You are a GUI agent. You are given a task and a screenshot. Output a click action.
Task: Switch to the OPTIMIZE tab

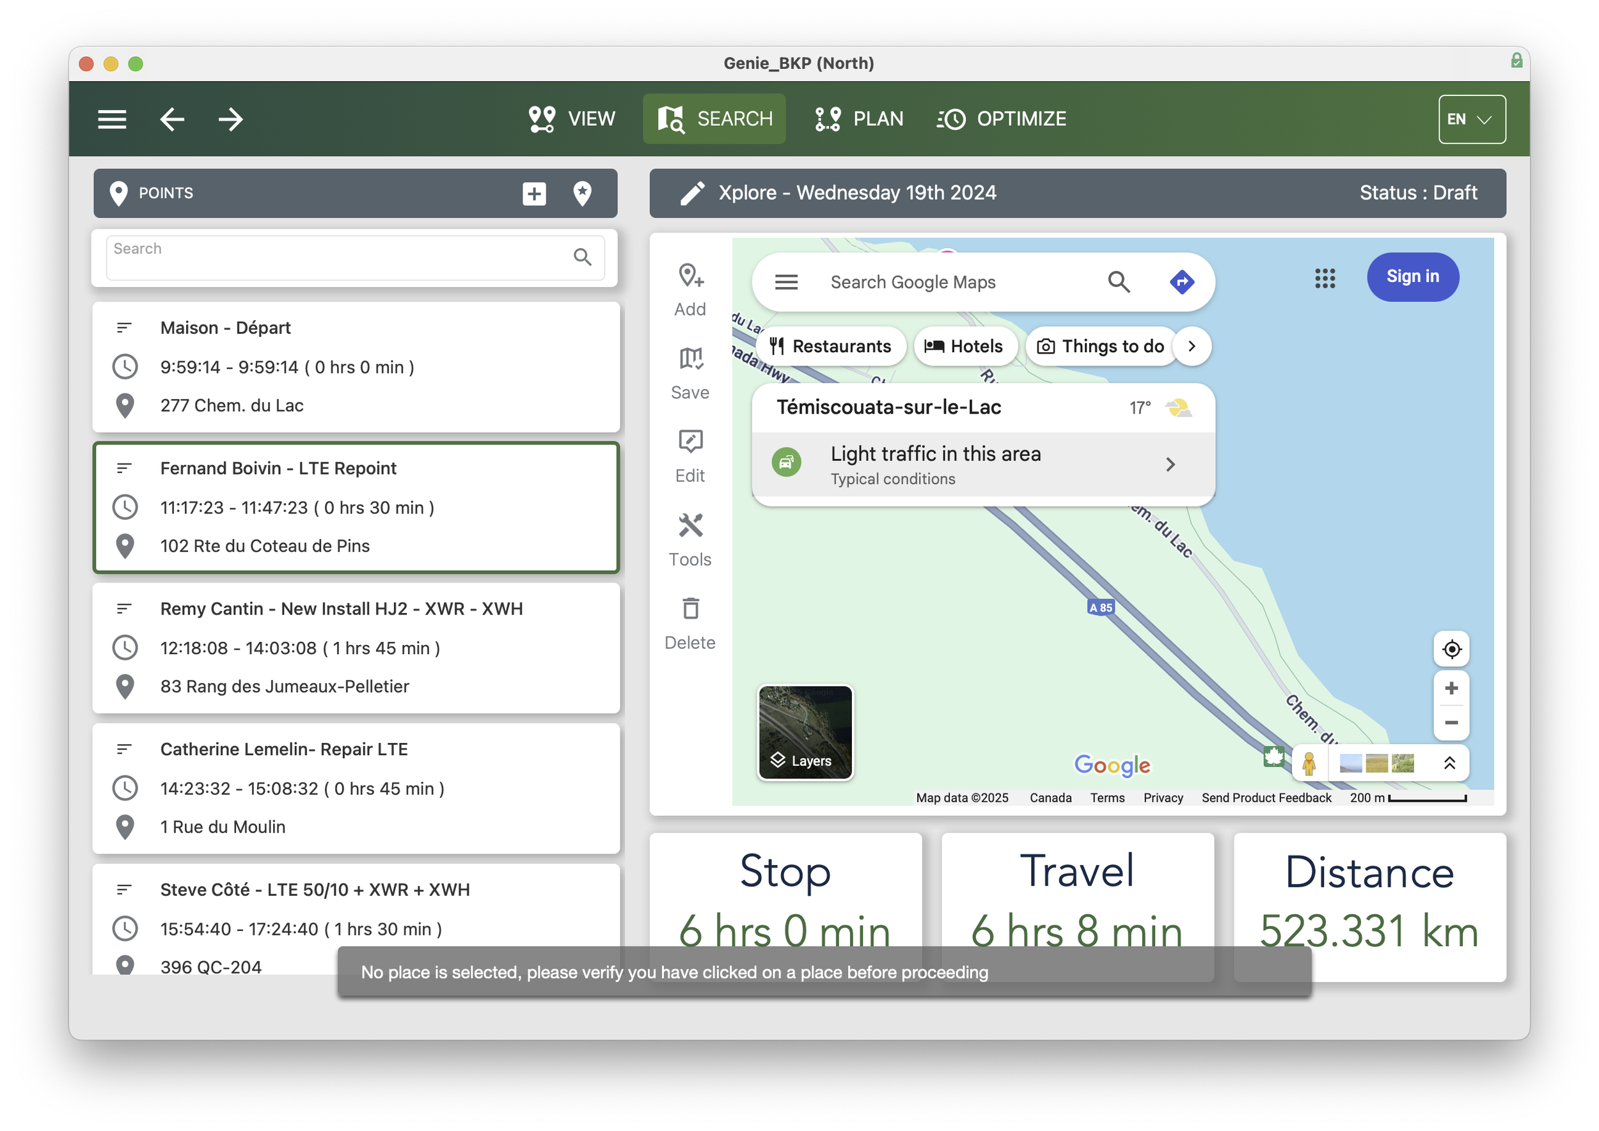pyautogui.click(x=1001, y=119)
